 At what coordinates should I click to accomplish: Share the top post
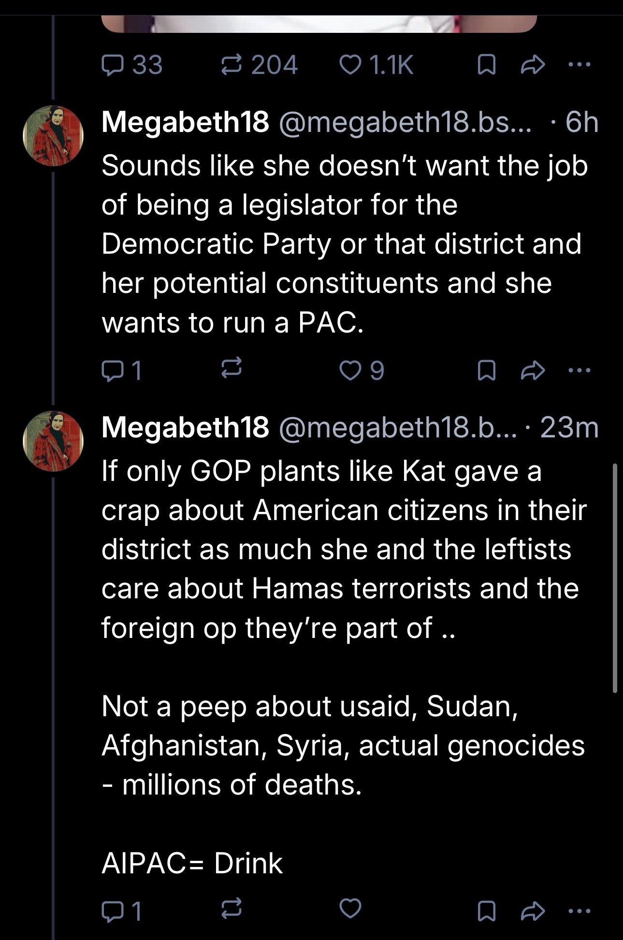pos(533,65)
